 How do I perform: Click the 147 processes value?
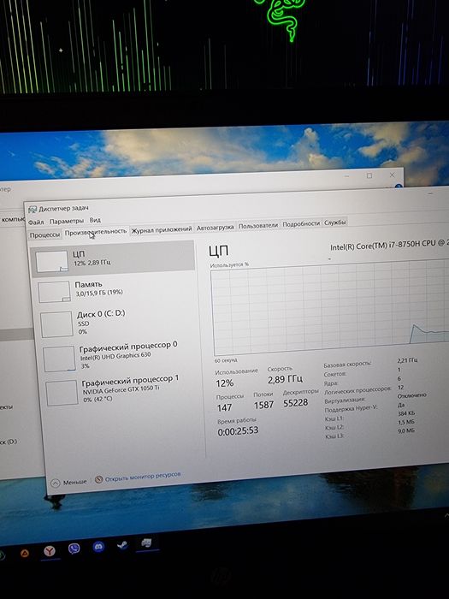[224, 407]
